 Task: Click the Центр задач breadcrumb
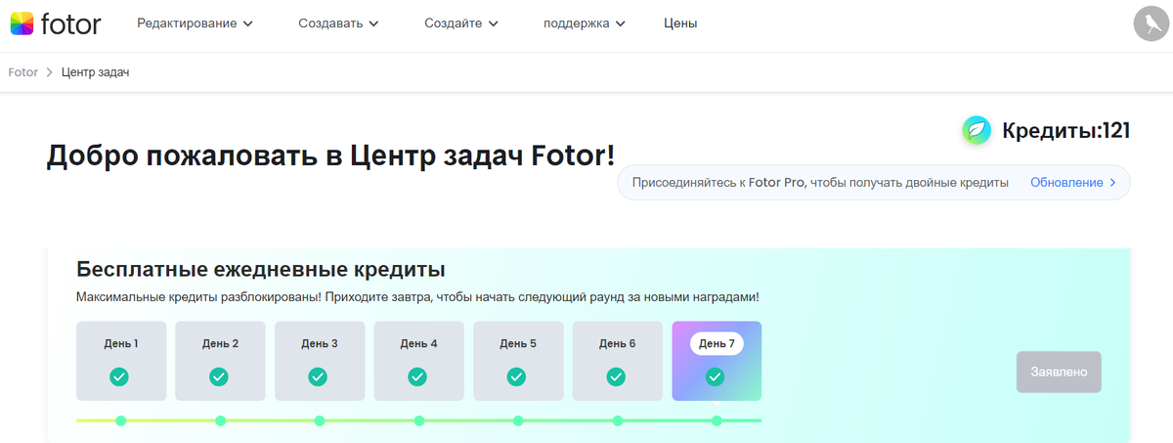(x=96, y=72)
